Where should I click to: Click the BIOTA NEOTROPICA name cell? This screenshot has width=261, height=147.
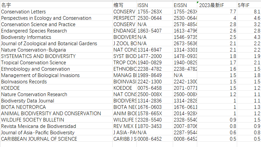pyautogui.click(x=56, y=107)
